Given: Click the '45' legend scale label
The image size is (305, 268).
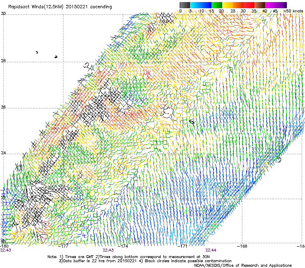Looking at the screenshot, I should [275, 11].
